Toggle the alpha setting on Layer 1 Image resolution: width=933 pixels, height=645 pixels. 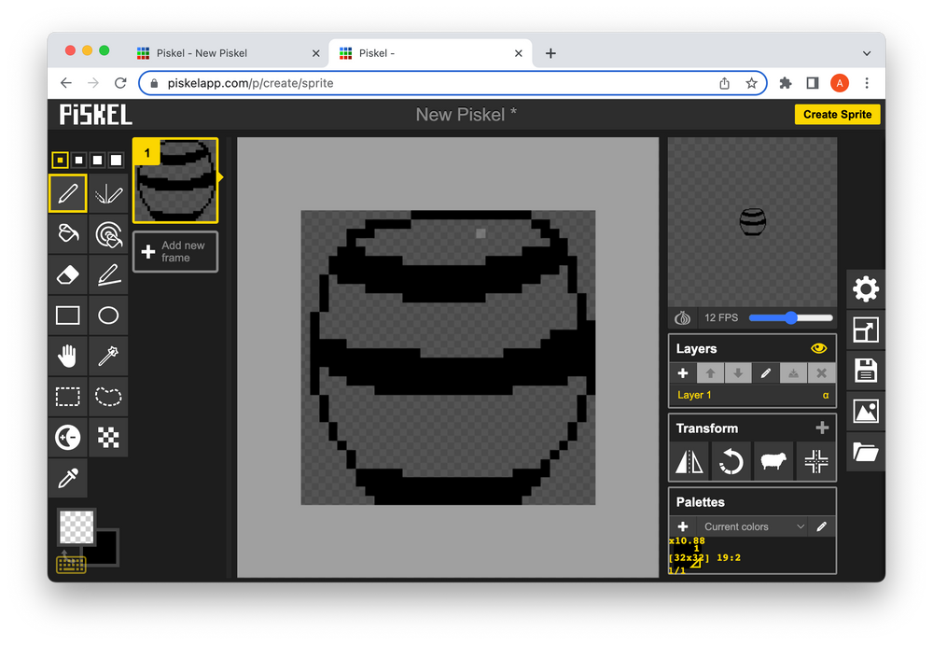(825, 394)
